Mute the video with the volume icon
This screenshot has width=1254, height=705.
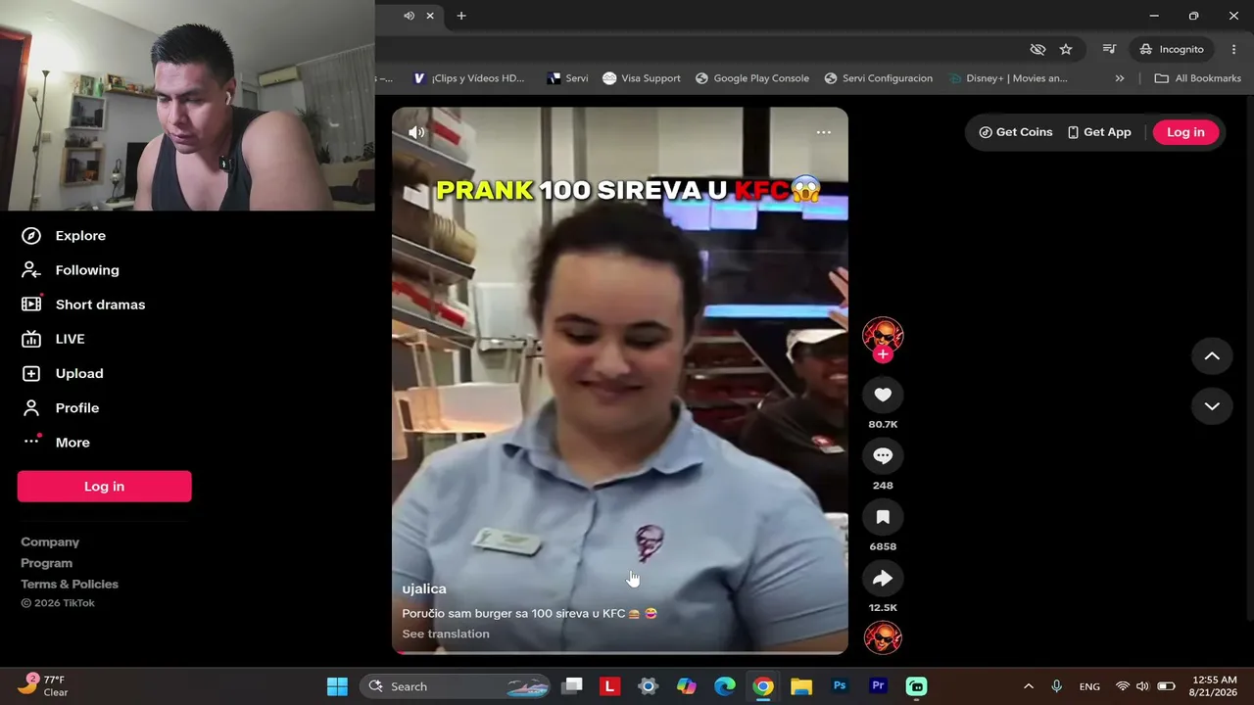point(417,132)
